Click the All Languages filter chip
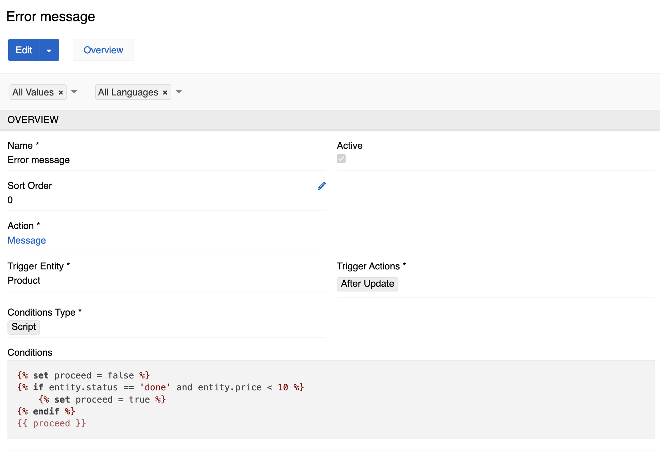Image resolution: width=660 pixels, height=460 pixels. [128, 92]
